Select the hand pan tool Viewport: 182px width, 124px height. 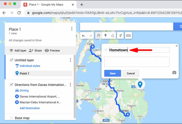click(x=98, y=36)
